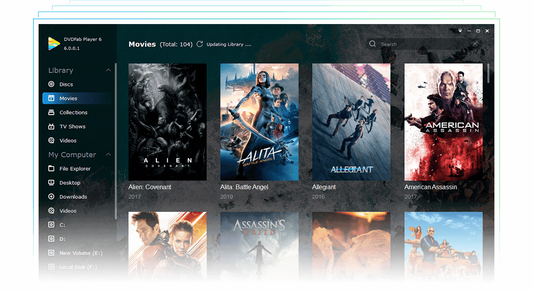Click the Desktop icon under My Computer
The width and height of the screenshot is (533, 290).
(x=53, y=182)
